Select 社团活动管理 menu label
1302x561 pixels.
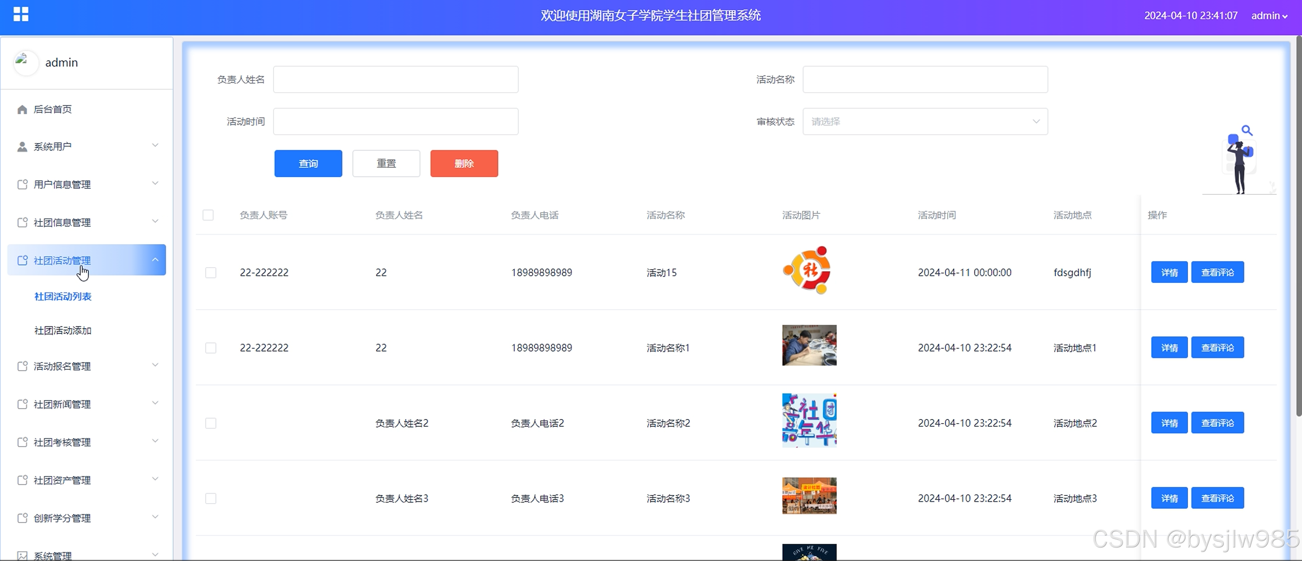(x=62, y=260)
